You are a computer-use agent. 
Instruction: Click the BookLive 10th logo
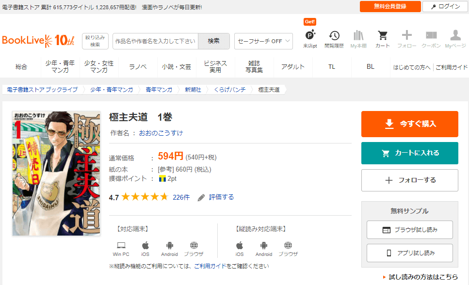click(38, 41)
